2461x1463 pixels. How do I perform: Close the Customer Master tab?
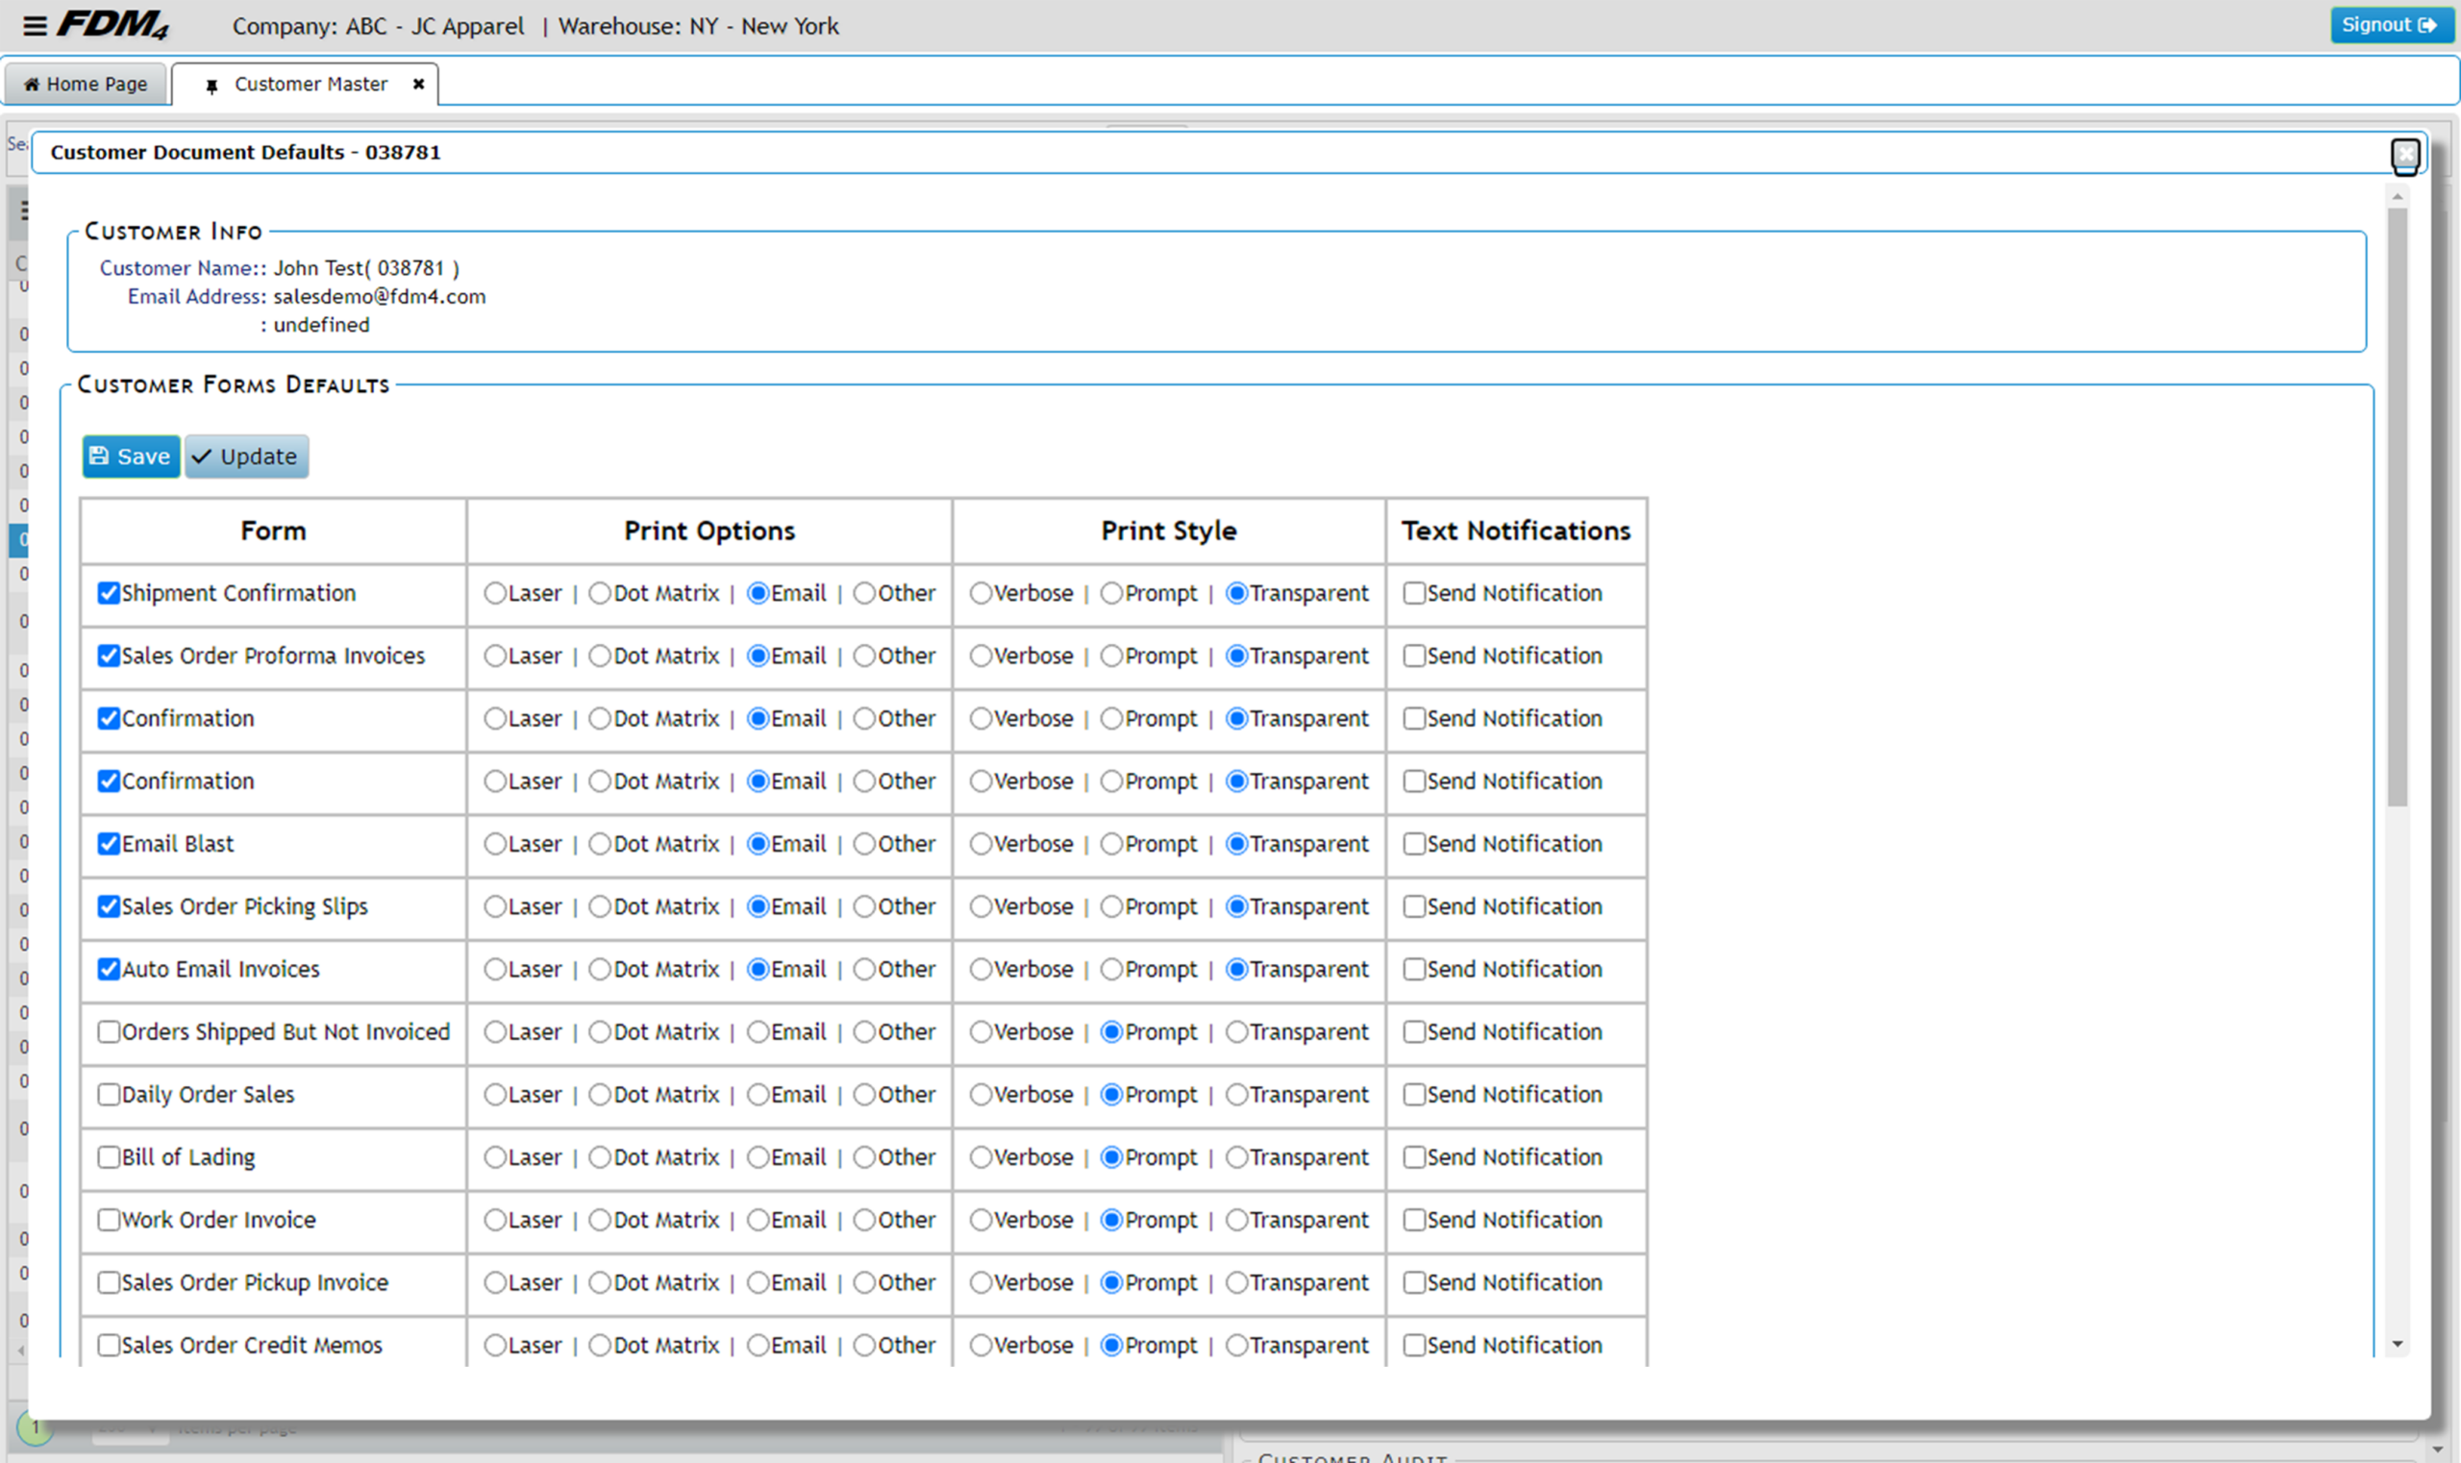418,84
